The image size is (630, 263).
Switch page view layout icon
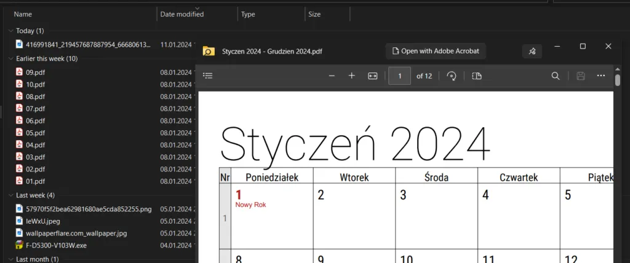pos(477,76)
